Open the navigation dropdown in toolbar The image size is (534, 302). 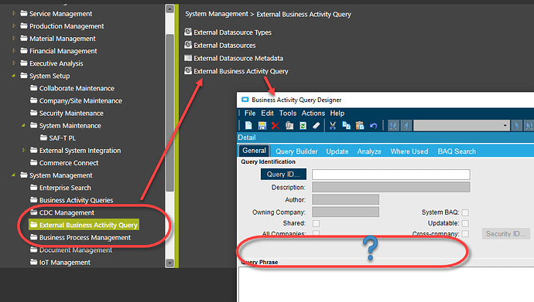(505, 126)
